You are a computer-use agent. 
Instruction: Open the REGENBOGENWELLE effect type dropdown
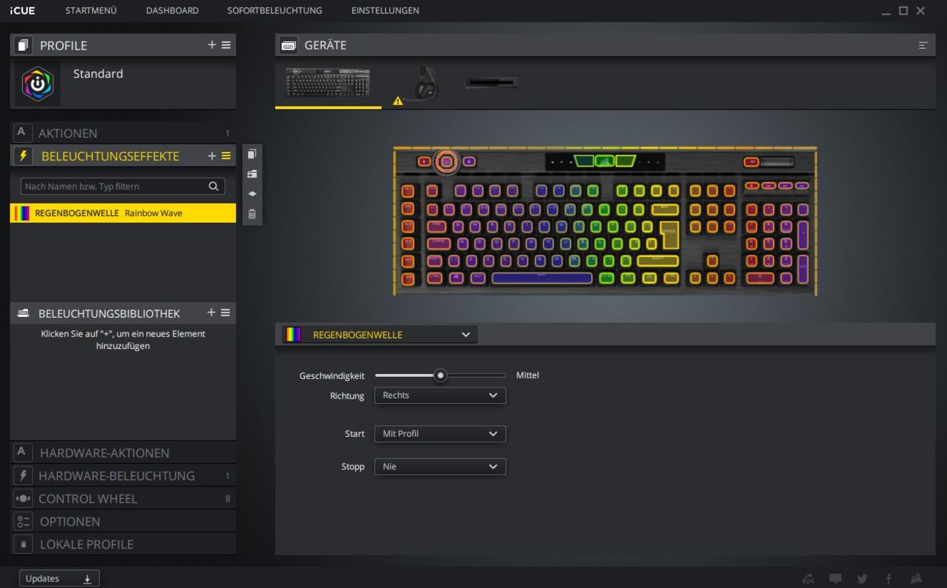coord(379,334)
